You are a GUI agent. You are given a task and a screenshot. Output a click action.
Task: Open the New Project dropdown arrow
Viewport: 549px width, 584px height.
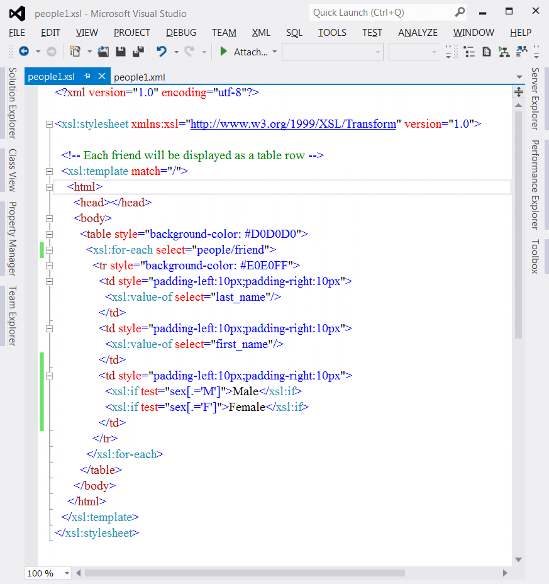[89, 52]
